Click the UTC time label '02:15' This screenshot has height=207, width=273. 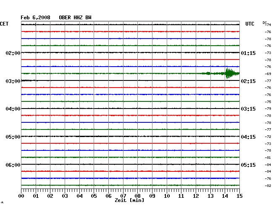248,81
